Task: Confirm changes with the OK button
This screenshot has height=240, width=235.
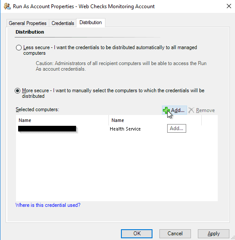Action: coord(137,234)
